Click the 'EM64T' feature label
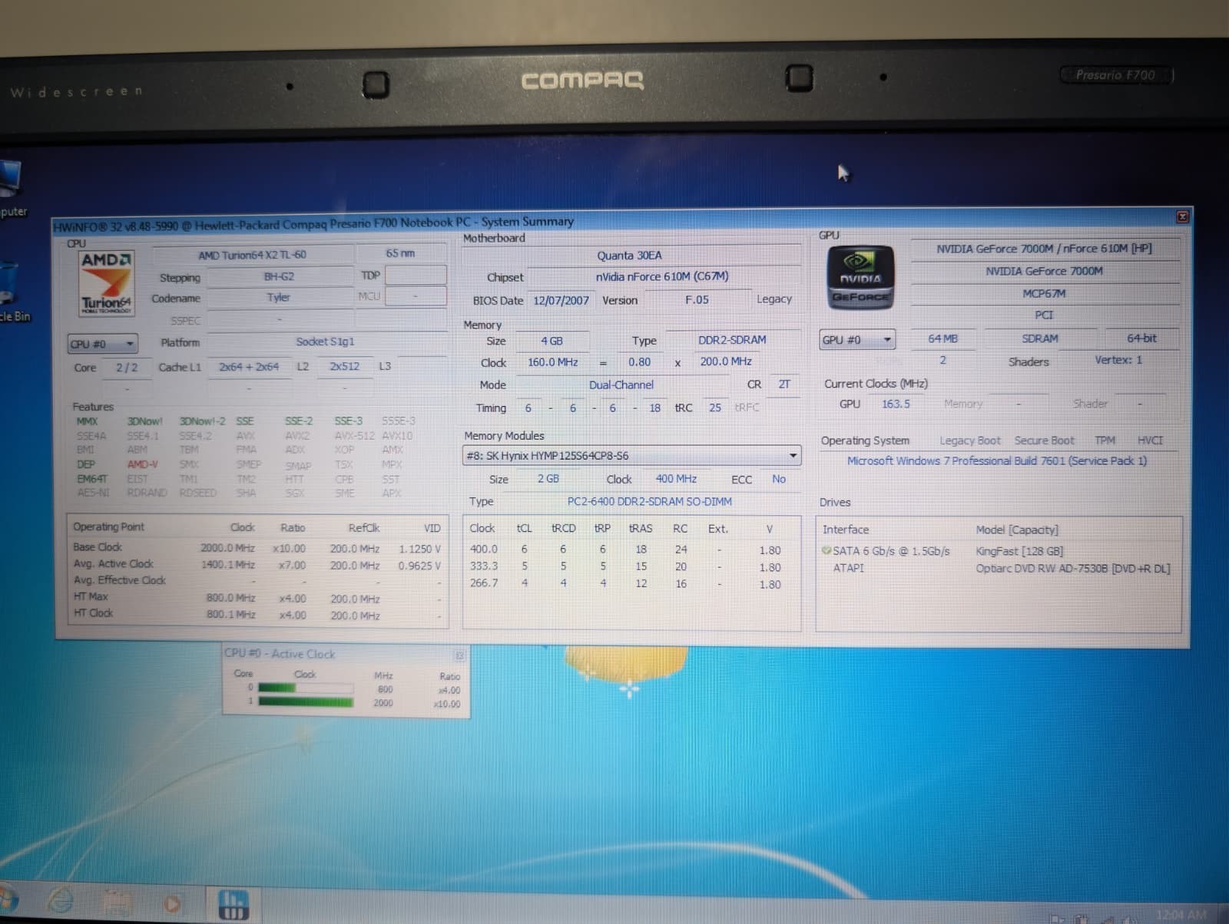 click(x=91, y=478)
